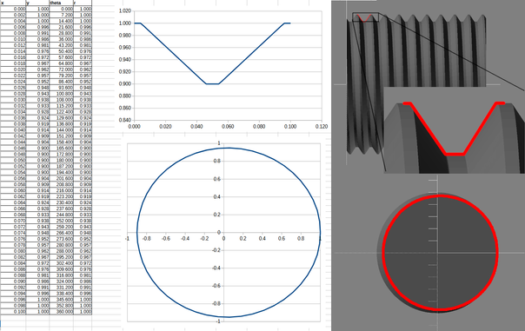
Task: Select the last x column cell 0.100
Action: [x=13, y=312]
